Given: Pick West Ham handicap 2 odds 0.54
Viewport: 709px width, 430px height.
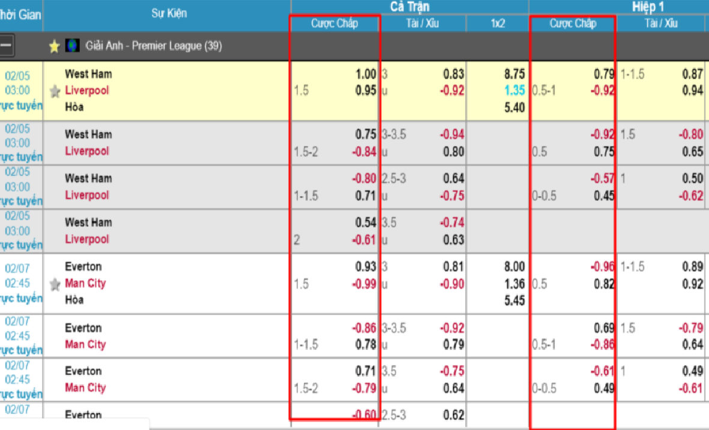Looking at the screenshot, I should [366, 222].
